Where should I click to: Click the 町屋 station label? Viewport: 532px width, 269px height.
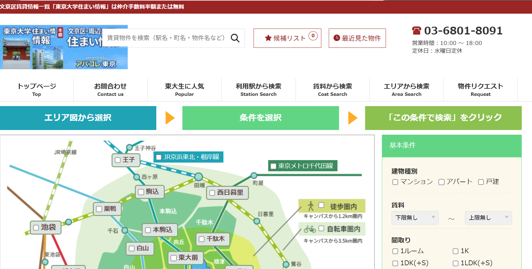[x=258, y=183]
